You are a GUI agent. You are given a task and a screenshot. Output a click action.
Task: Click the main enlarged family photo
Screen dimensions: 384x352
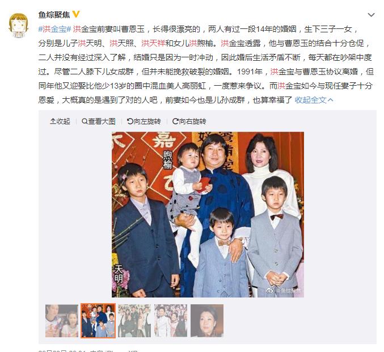[x=208, y=215]
